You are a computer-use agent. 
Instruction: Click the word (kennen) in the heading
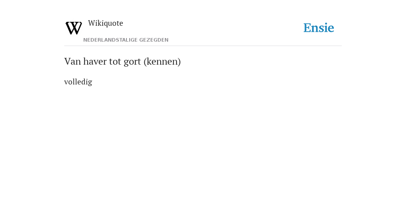click(x=162, y=62)
